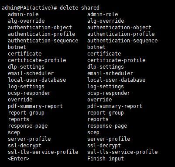Select ssl-tls-service-profile in left column
This screenshot has height=167, width=175.
tap(43, 152)
